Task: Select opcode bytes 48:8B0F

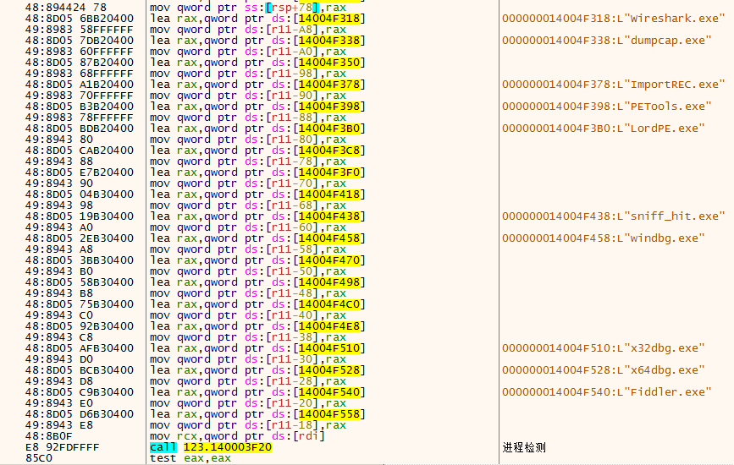Action: coord(49,436)
